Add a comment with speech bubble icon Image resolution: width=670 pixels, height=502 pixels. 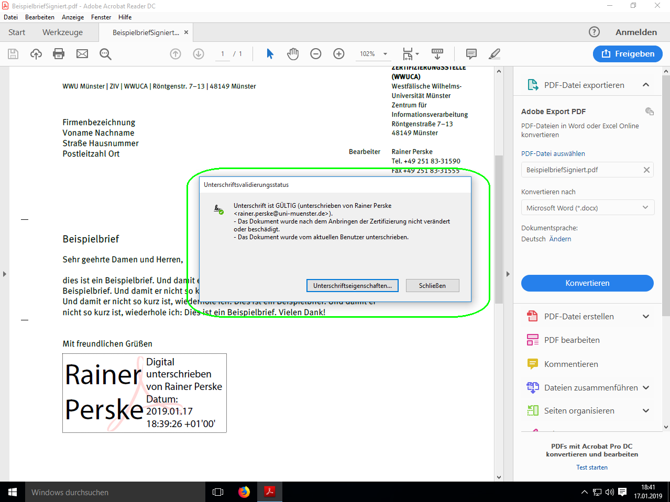pyautogui.click(x=471, y=54)
